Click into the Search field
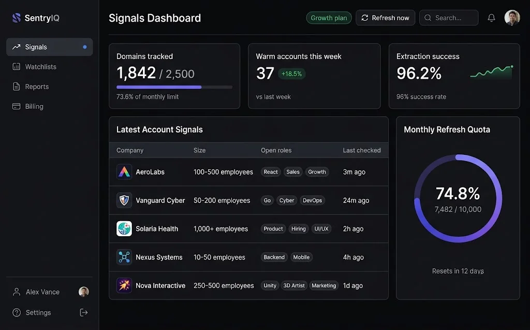530x330 pixels. tap(449, 18)
